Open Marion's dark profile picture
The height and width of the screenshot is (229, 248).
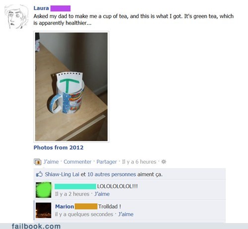tap(44, 210)
